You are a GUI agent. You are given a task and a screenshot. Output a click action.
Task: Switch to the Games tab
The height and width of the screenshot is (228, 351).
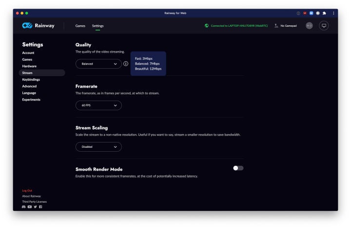80,26
